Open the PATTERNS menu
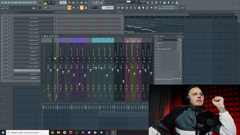This screenshot has height=135, width=240. point(14,3)
